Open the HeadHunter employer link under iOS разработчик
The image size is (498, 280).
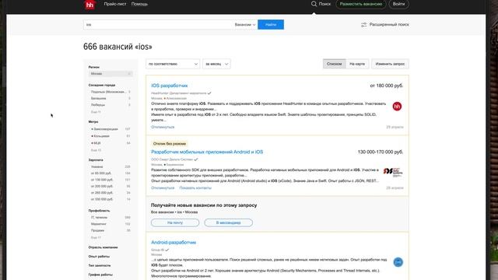pyautogui.click(x=179, y=93)
